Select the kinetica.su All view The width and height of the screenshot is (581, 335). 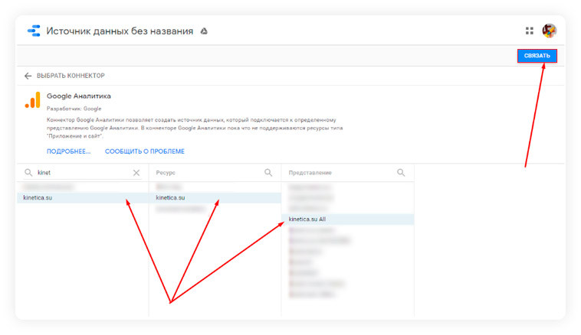click(x=348, y=220)
